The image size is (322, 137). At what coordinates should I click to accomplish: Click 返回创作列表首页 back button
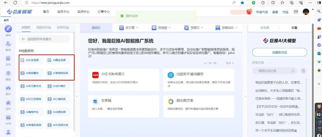tap(45, 39)
